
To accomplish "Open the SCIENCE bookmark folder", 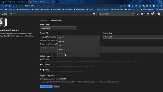I will (45, 9).
